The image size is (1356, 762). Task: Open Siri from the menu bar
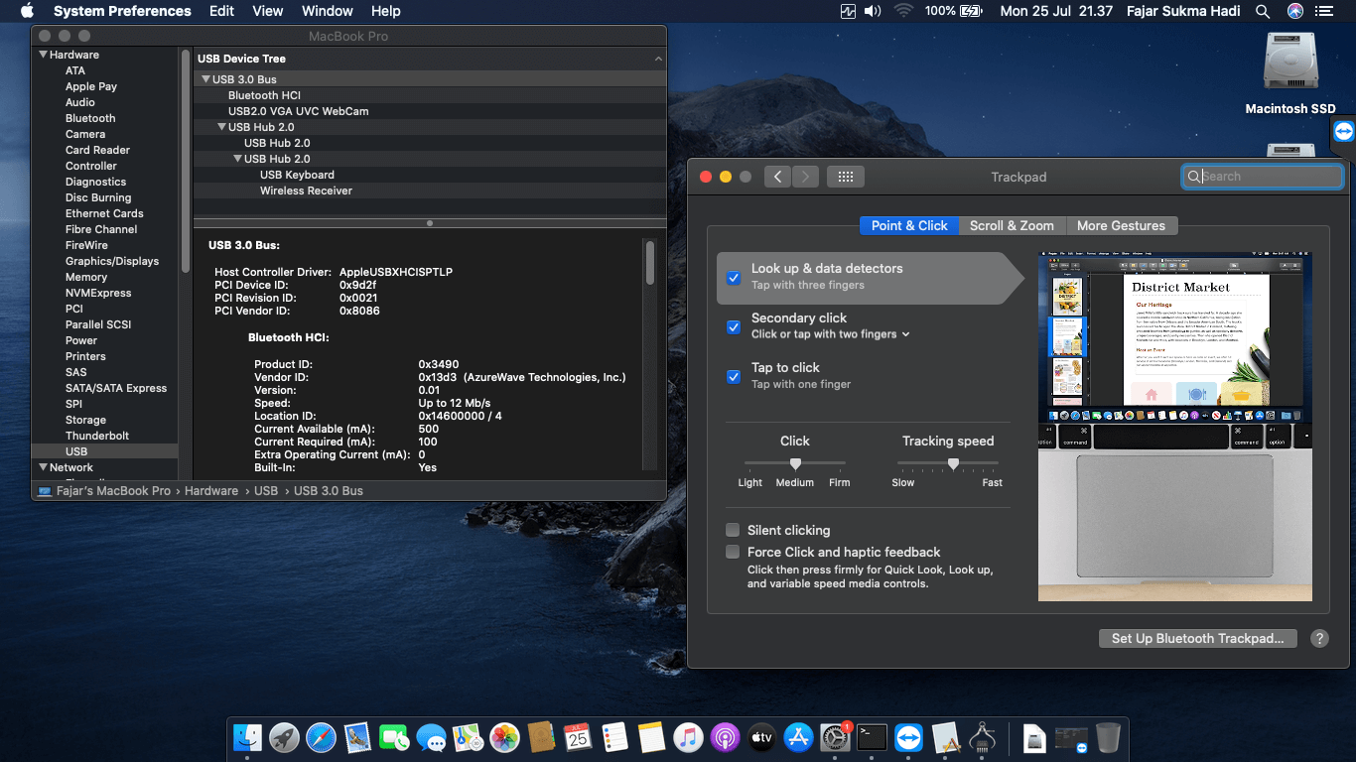point(1294,11)
